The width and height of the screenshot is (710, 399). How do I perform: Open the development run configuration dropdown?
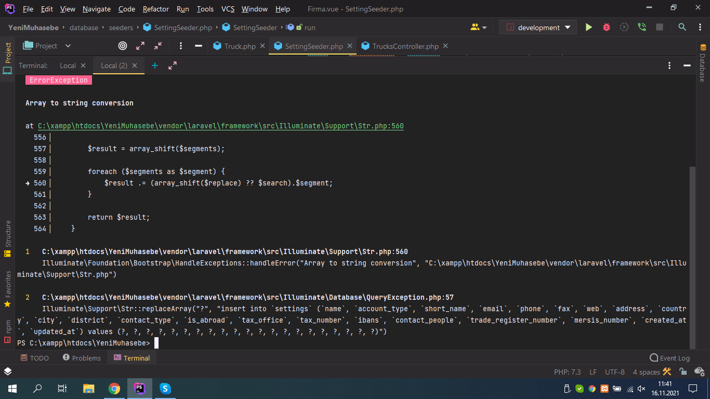538,28
